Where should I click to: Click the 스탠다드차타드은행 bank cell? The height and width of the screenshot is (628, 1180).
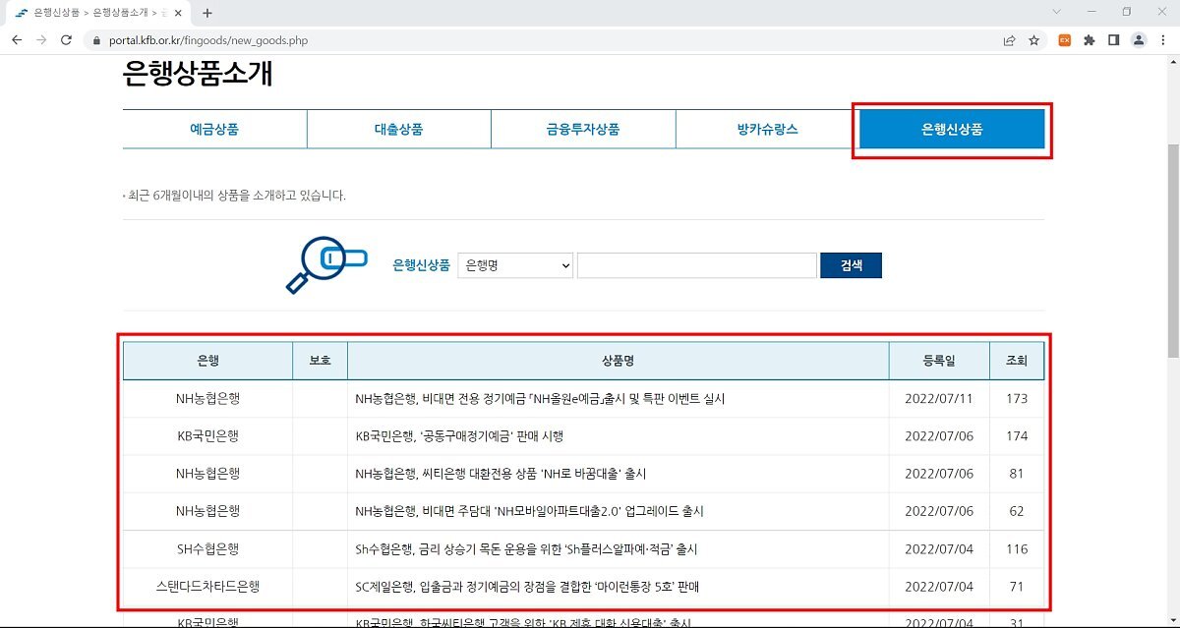(x=208, y=587)
